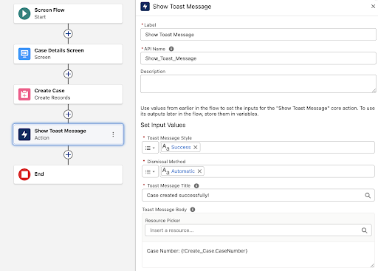This screenshot has width=378, height=271.
Task: Click the Toast Message Style combobox field
Action: coord(267,148)
